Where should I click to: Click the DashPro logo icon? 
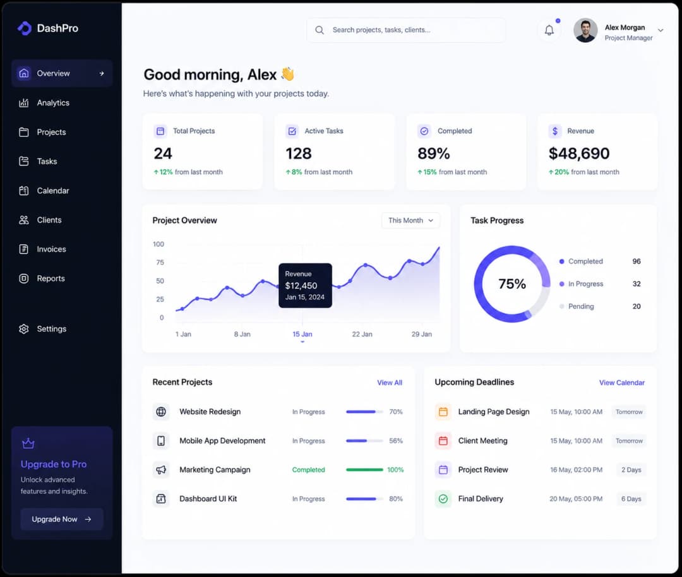[x=25, y=28]
